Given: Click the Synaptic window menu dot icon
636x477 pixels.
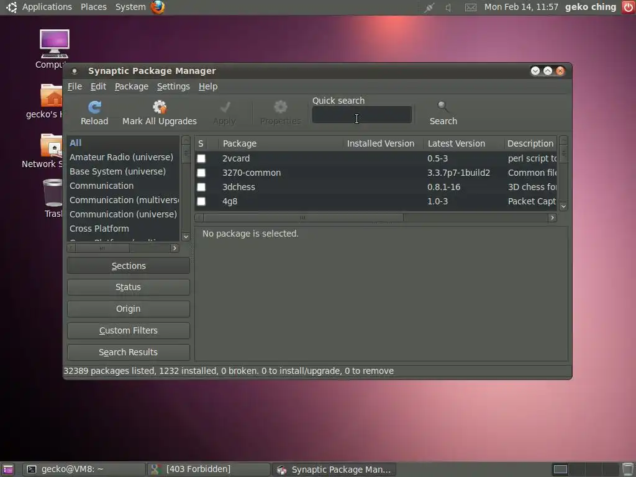Looking at the screenshot, I should pyautogui.click(x=75, y=71).
